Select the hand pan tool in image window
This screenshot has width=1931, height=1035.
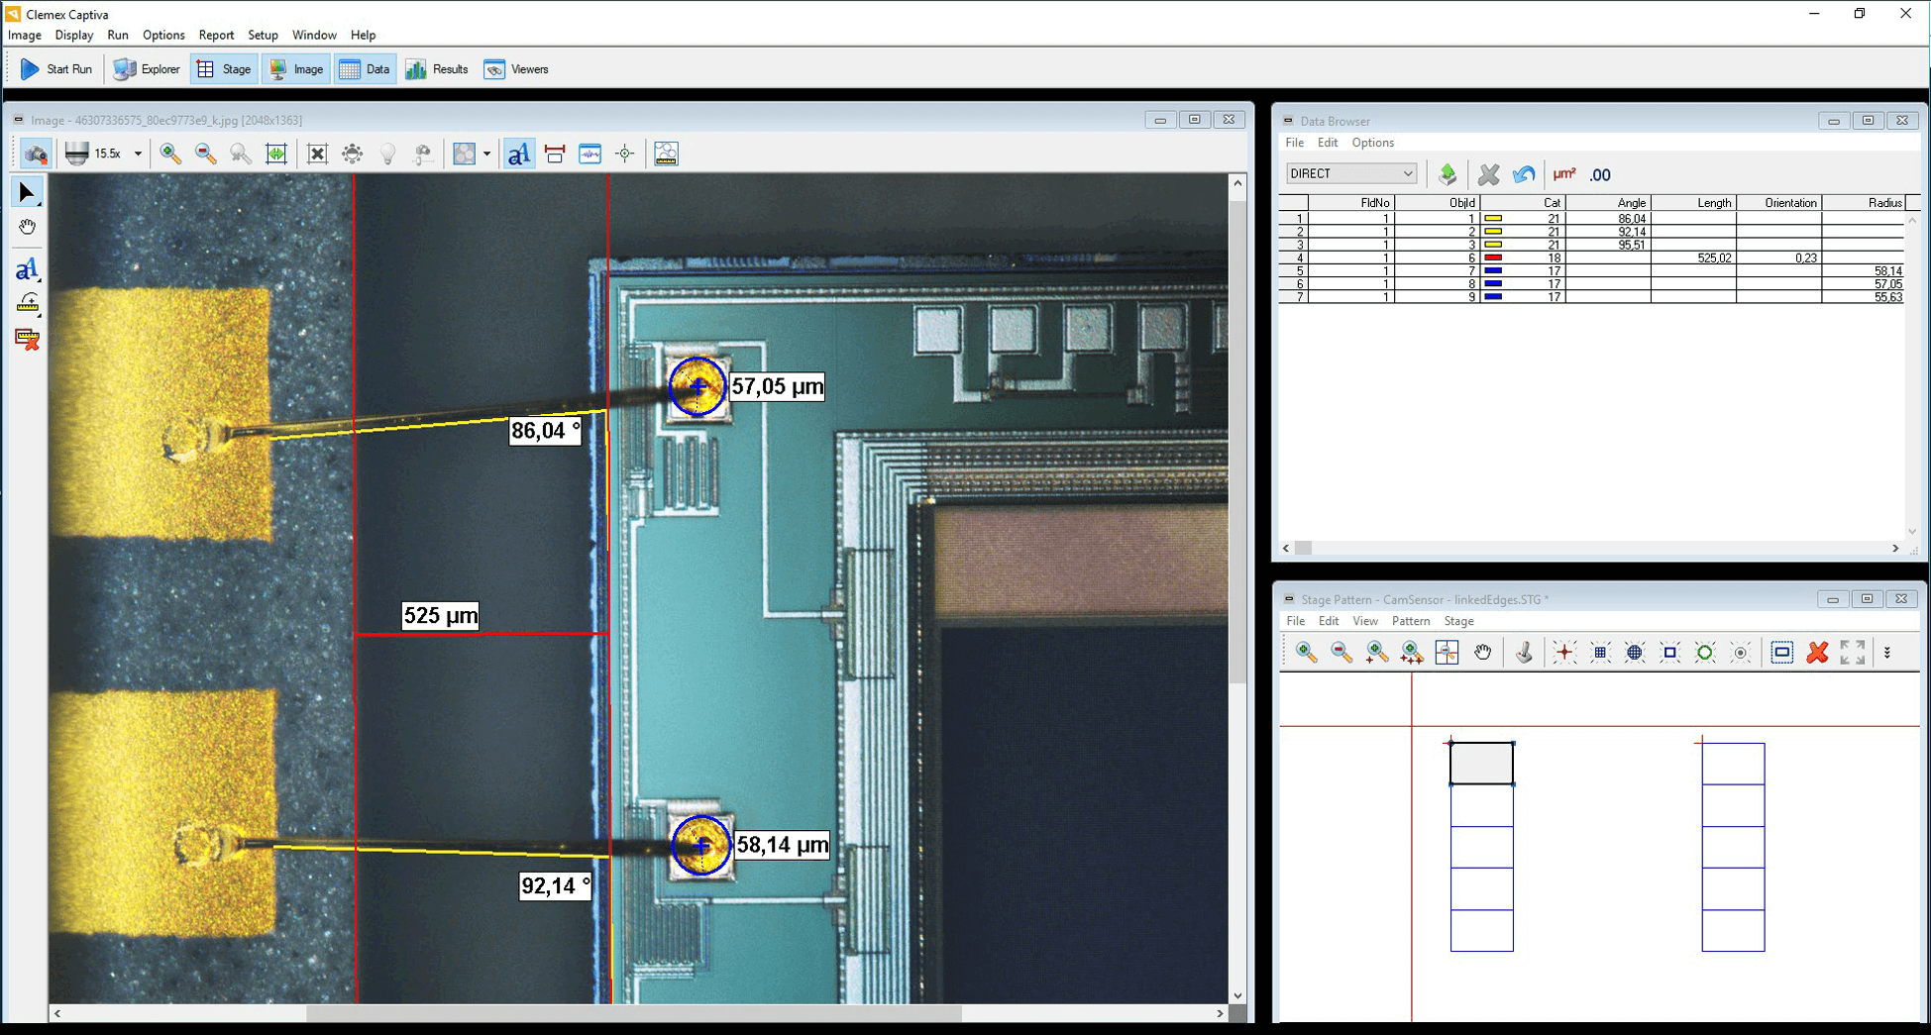click(27, 228)
